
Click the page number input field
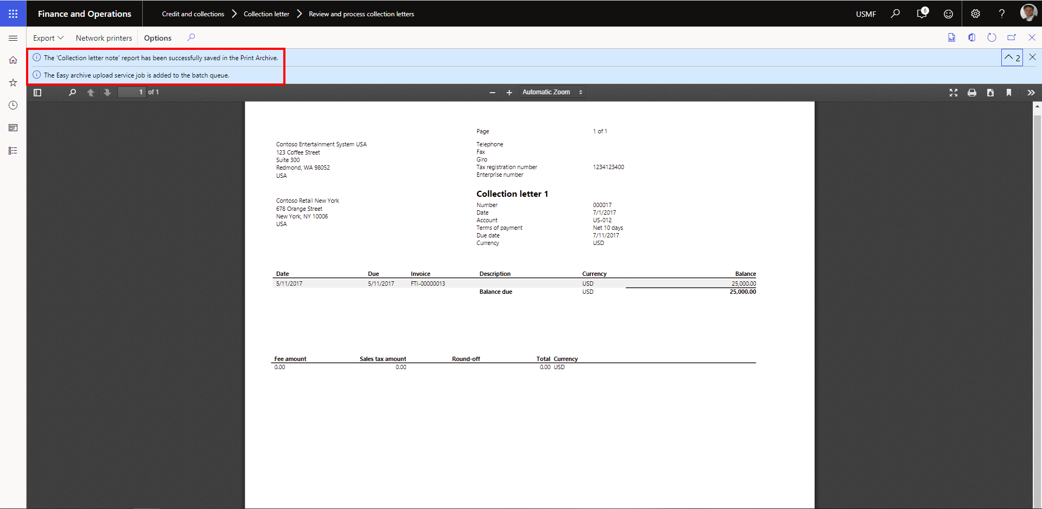(x=131, y=92)
